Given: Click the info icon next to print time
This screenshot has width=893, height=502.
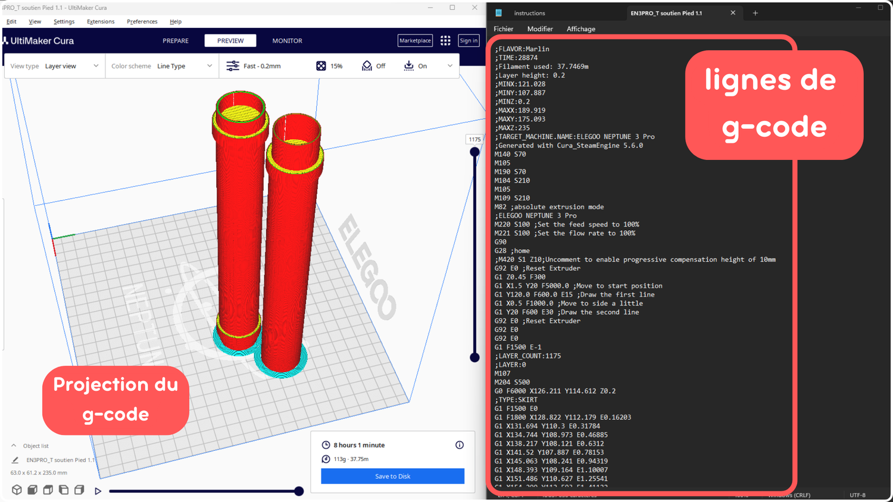Looking at the screenshot, I should point(459,445).
